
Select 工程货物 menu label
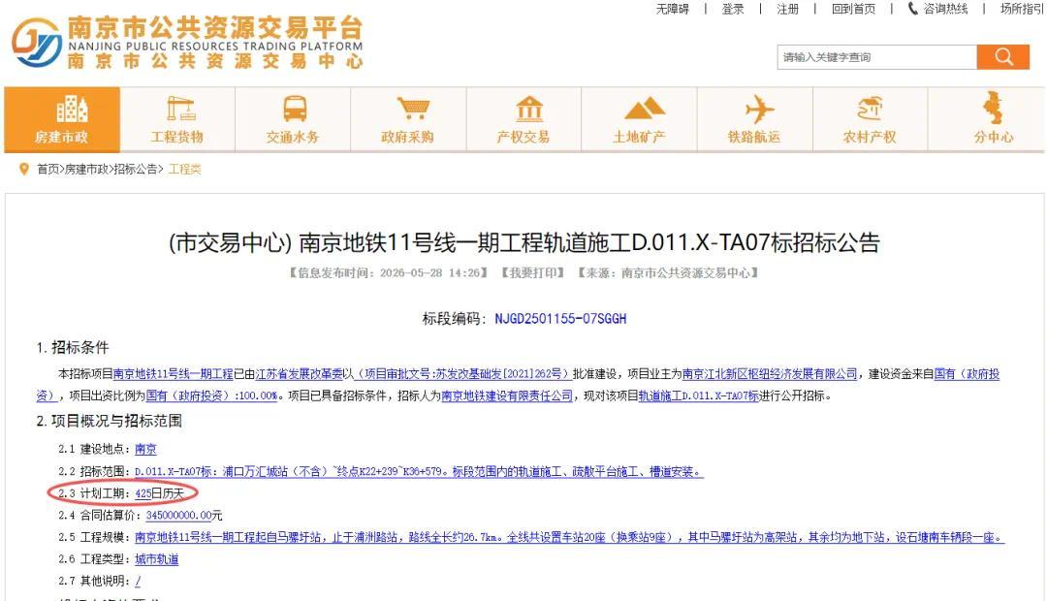[177, 137]
